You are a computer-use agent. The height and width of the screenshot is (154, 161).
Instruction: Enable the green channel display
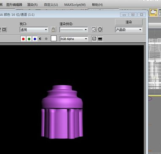coord(29,39)
